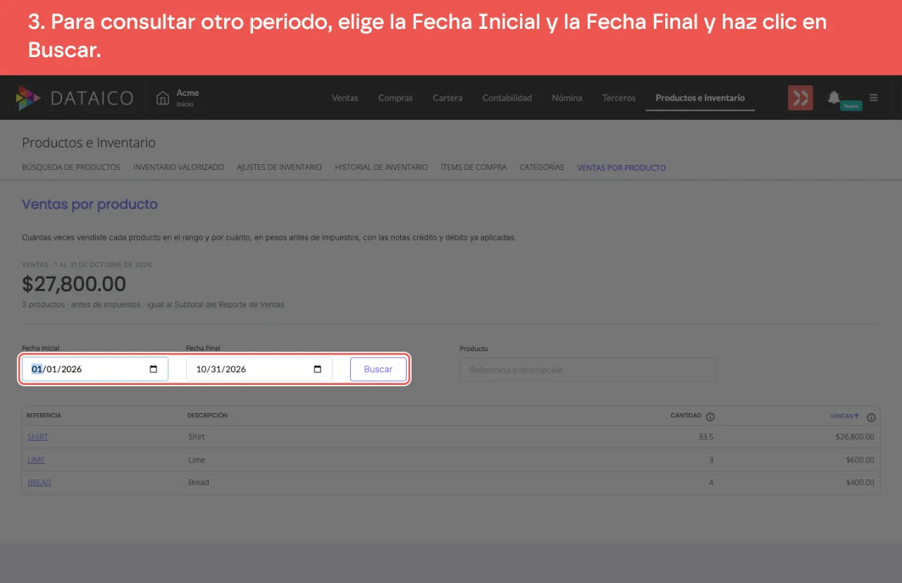Click the Dataico logo
902x583 pixels.
[x=75, y=98]
